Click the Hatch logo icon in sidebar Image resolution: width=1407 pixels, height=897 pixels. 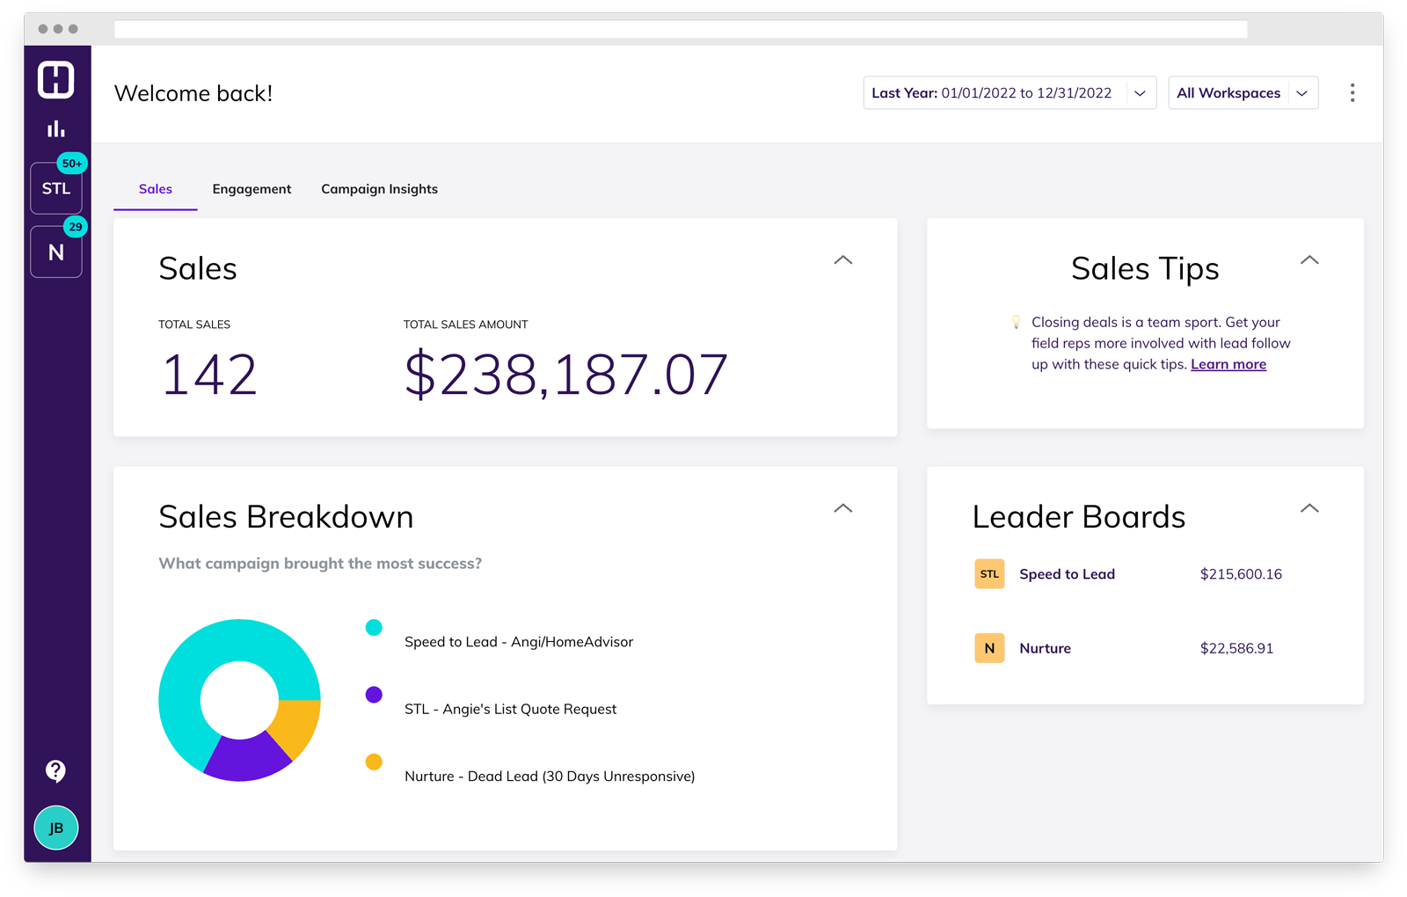click(x=55, y=80)
